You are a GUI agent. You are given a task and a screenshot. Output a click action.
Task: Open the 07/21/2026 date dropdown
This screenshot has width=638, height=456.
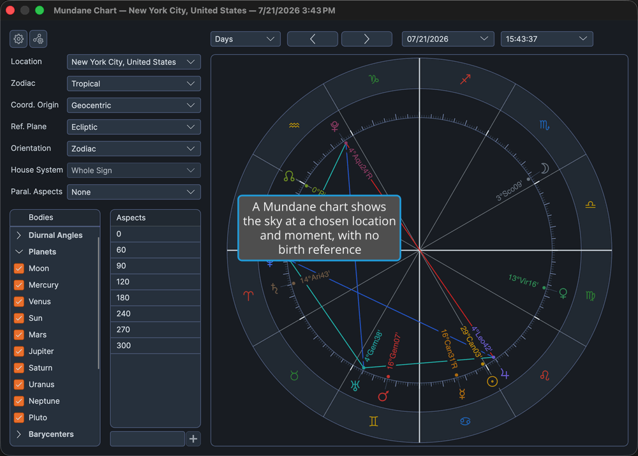448,39
